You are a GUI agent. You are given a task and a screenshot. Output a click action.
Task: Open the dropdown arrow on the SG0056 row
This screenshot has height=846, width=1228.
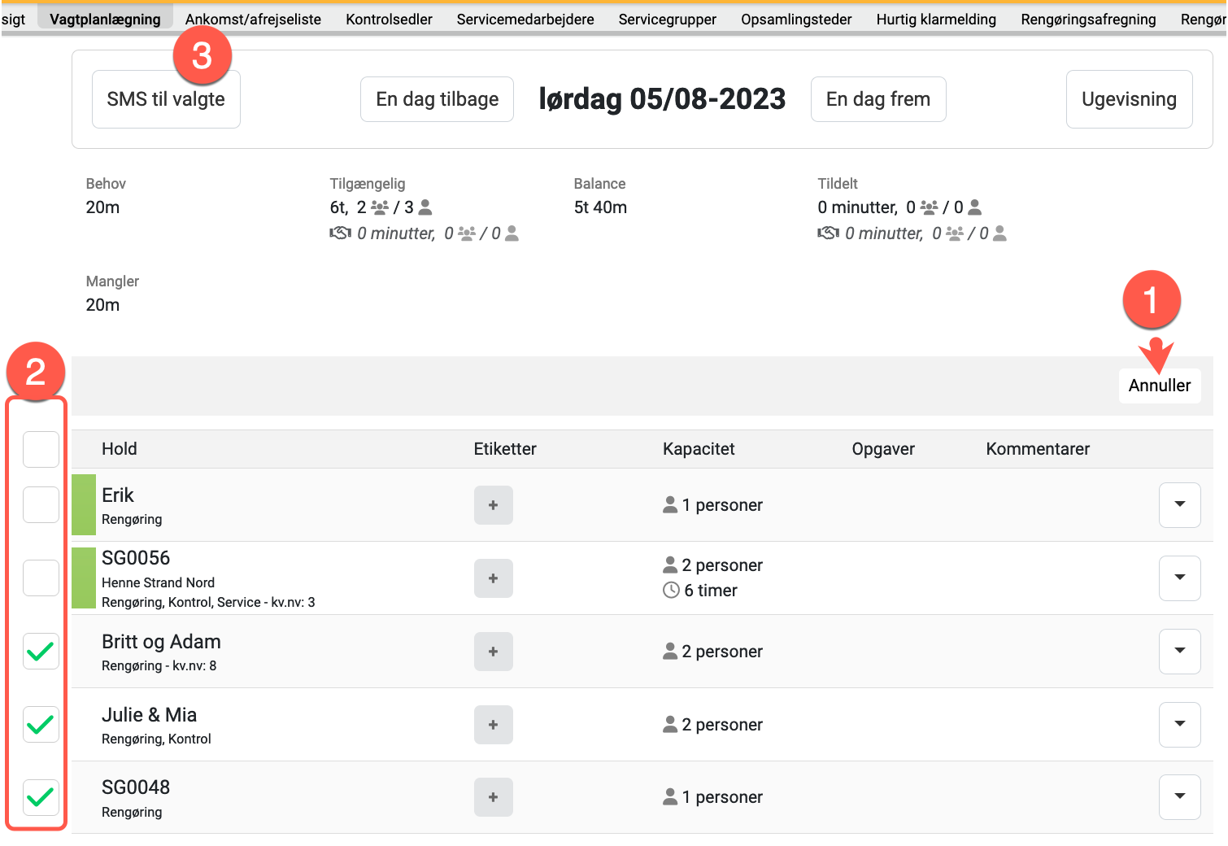coord(1179,578)
